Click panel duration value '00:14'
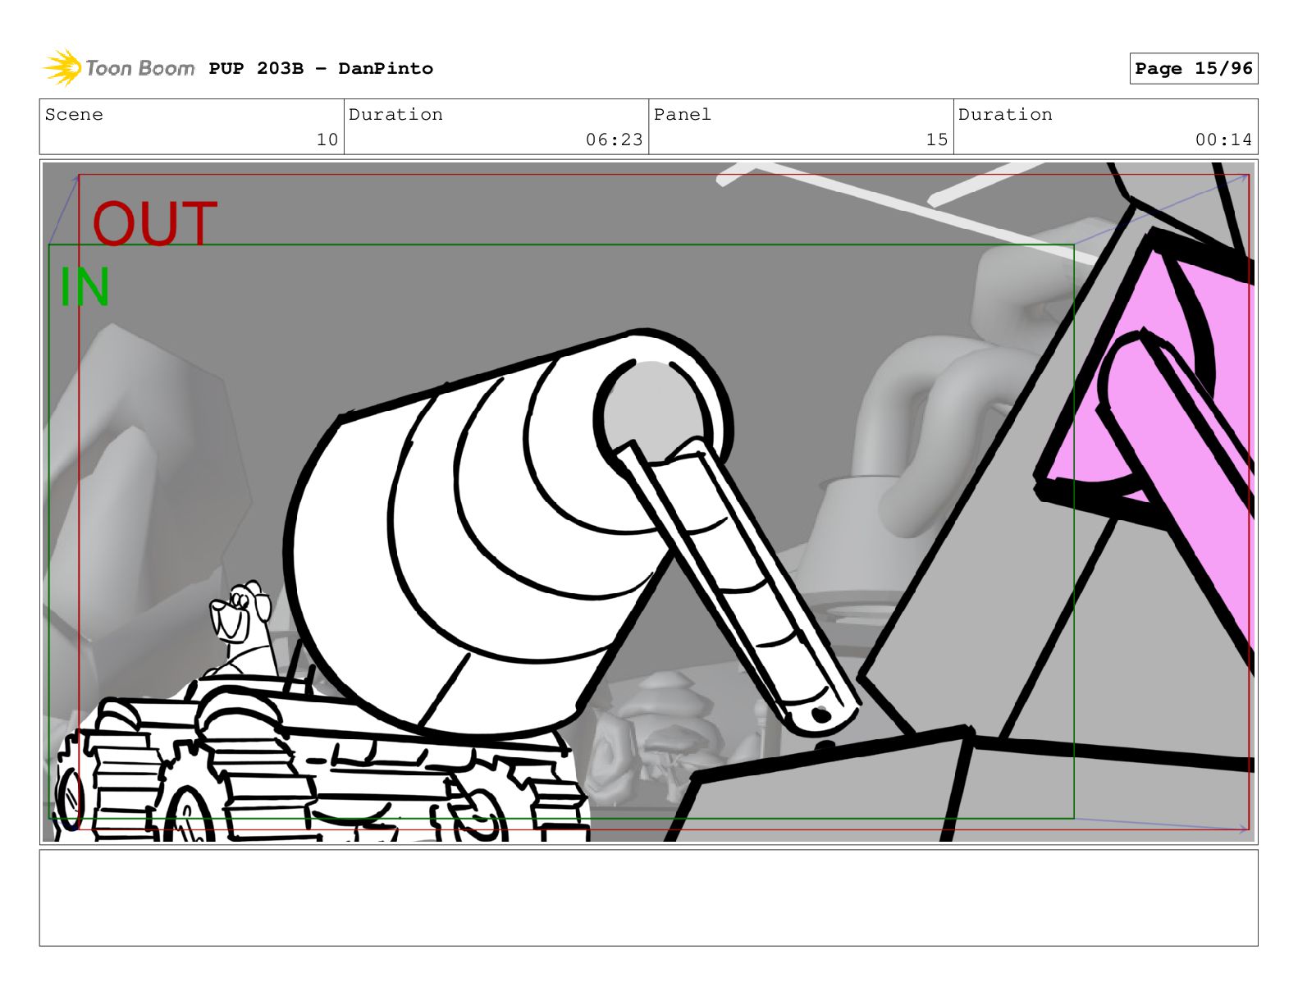This screenshot has width=1298, height=1005. 1223,140
